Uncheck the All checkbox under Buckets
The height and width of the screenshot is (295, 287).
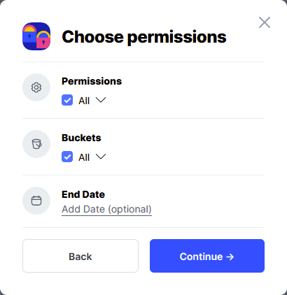(x=67, y=157)
